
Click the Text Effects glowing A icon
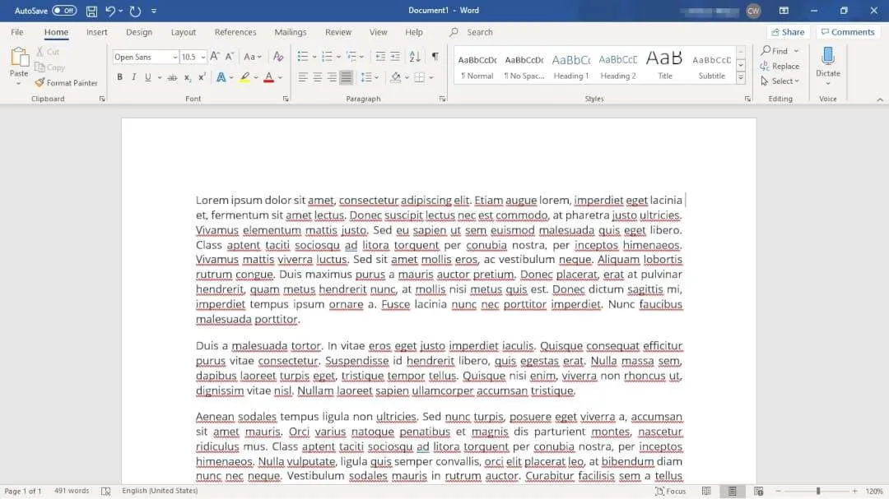221,77
